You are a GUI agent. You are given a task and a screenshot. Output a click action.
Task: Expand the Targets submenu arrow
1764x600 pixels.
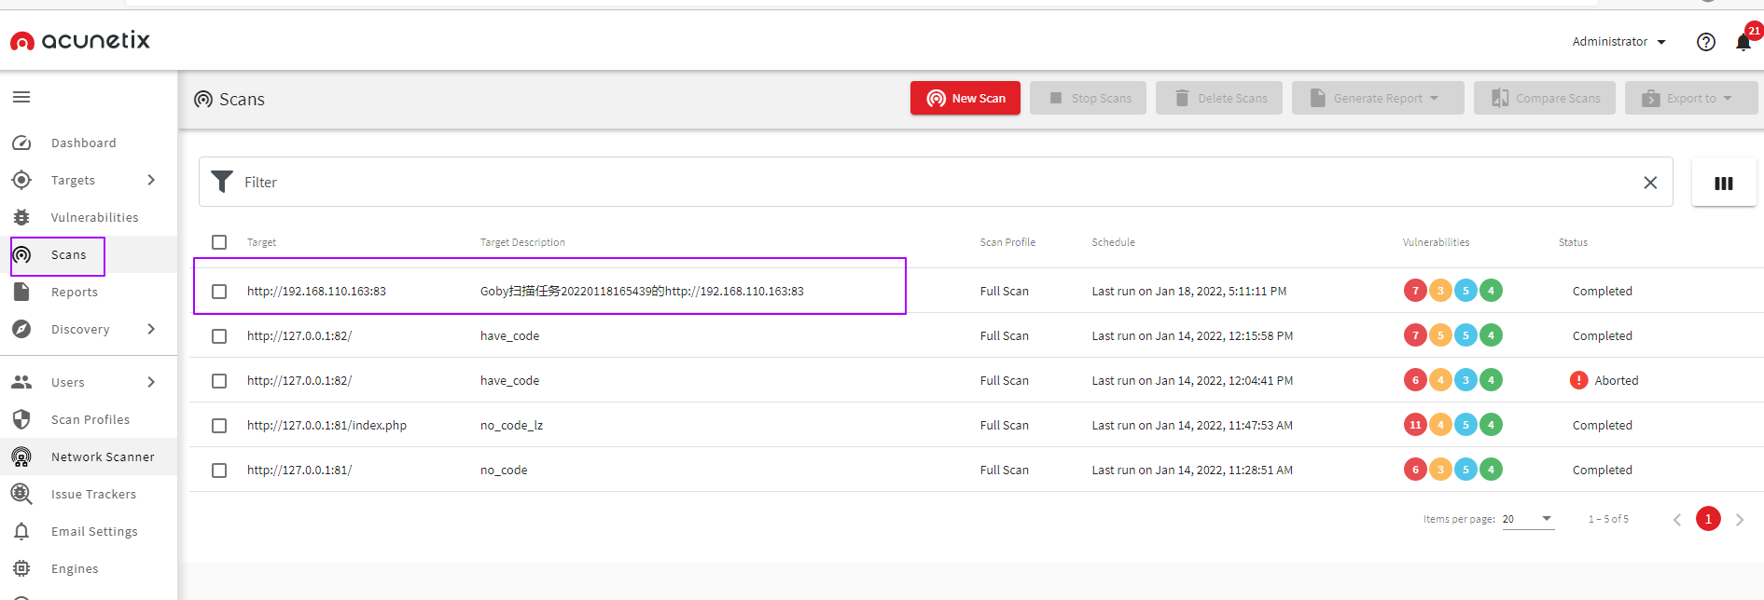151,180
